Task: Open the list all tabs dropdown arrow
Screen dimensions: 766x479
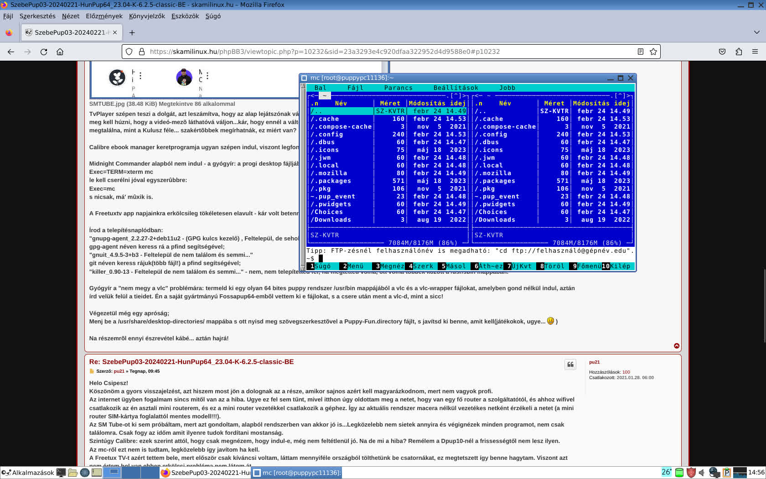Action: pos(757,32)
